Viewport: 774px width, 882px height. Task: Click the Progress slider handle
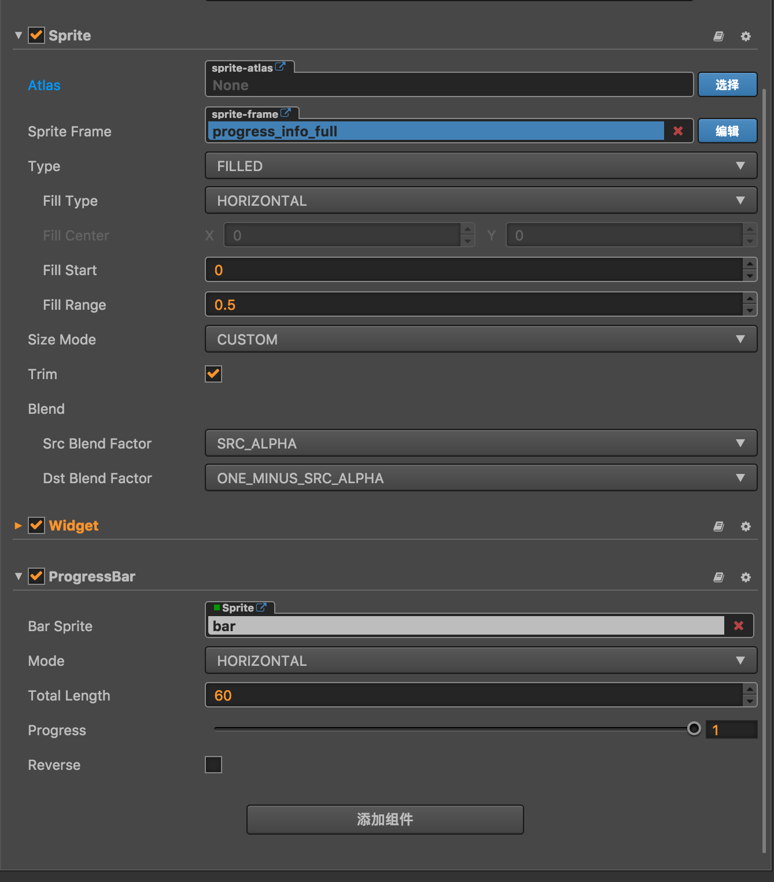pos(694,729)
